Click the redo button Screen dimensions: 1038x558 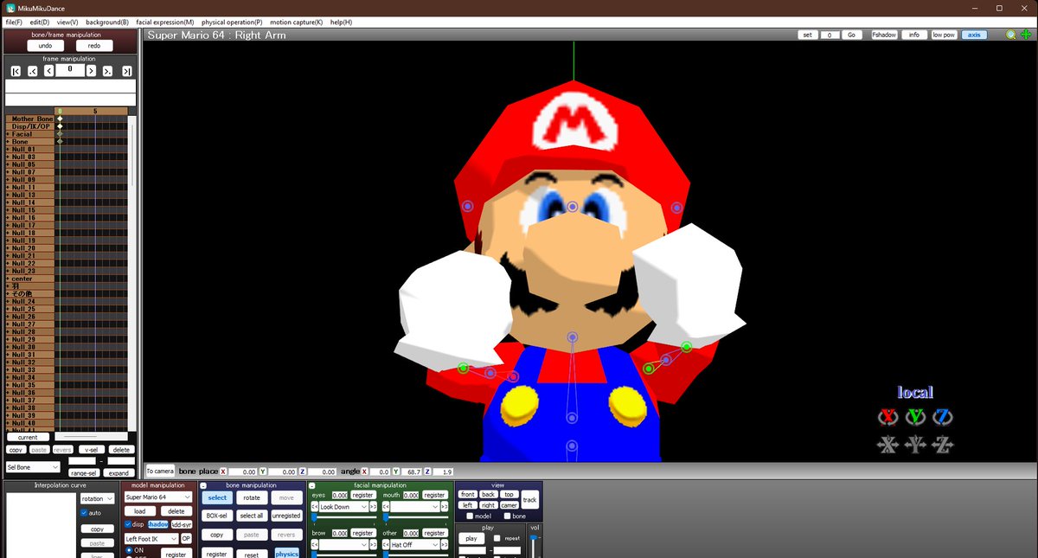(94, 46)
